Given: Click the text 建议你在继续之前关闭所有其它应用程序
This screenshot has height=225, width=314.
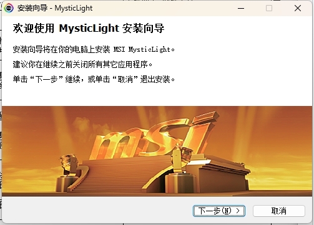Looking at the screenshot, I should click(82, 64).
